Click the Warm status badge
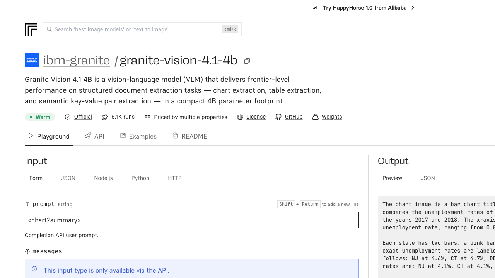This screenshot has height=278, width=495. (40, 117)
